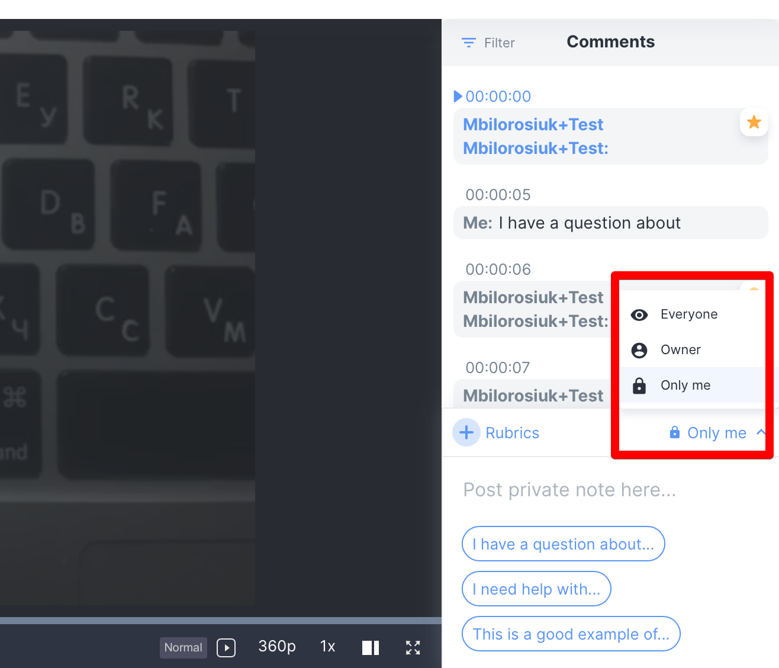This screenshot has width=779, height=668.
Task: Open the 360p video quality selector
Action: [277, 646]
